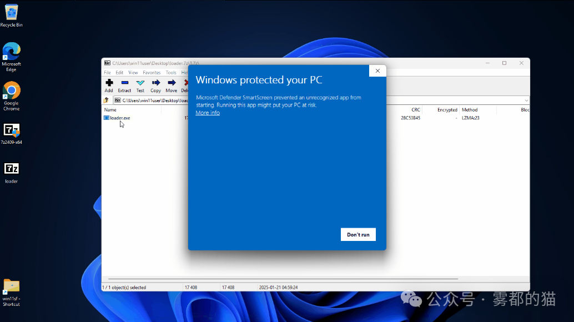This screenshot has width=574, height=322.
Task: Click the Add toolbar icon in 7-Zip
Action: click(109, 85)
